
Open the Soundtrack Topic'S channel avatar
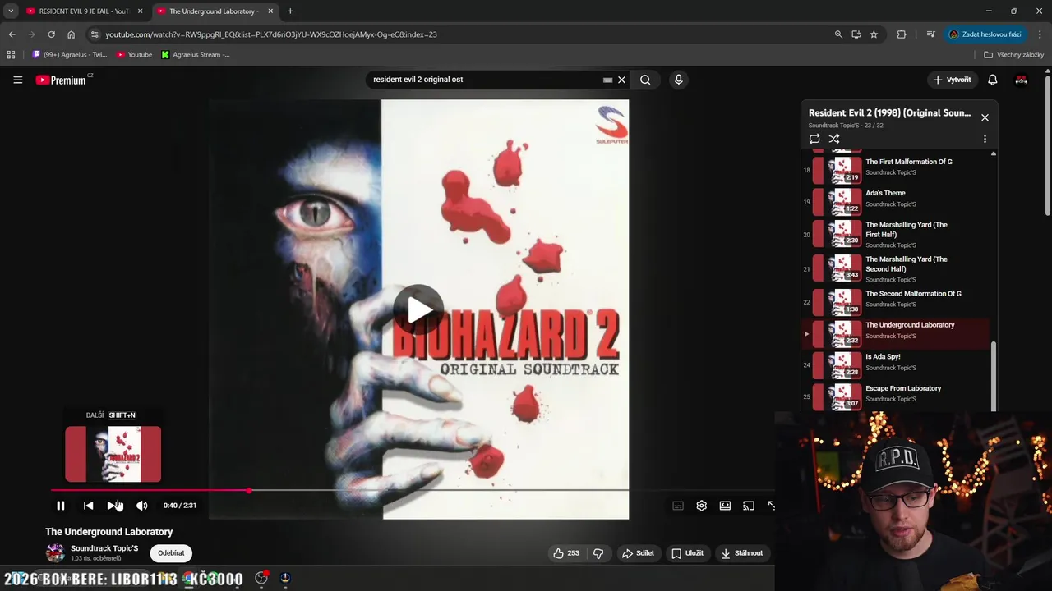tap(55, 552)
